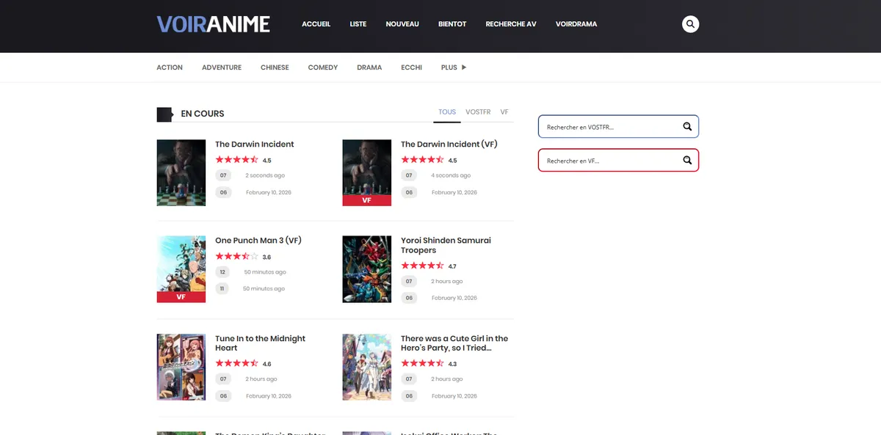Open the VOIRDRAMA menu item
881x435 pixels.
tap(576, 23)
